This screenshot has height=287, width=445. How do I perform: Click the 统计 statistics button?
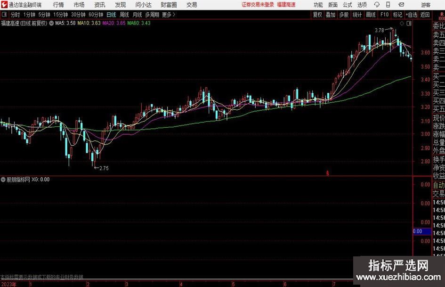point(357,15)
